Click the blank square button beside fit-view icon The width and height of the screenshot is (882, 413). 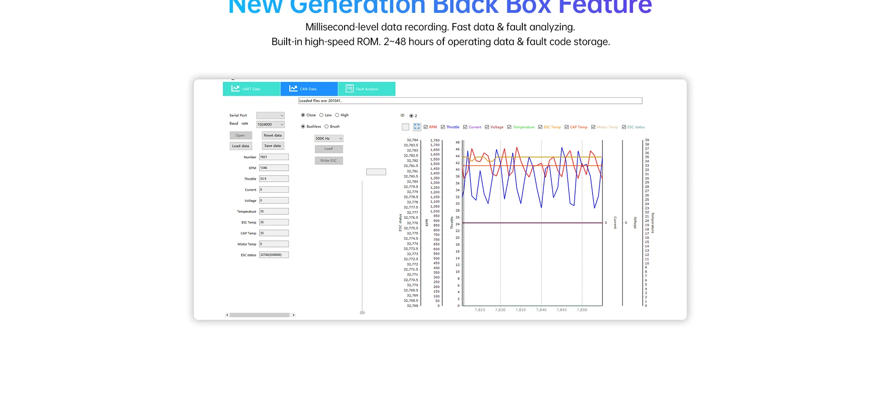pos(405,127)
